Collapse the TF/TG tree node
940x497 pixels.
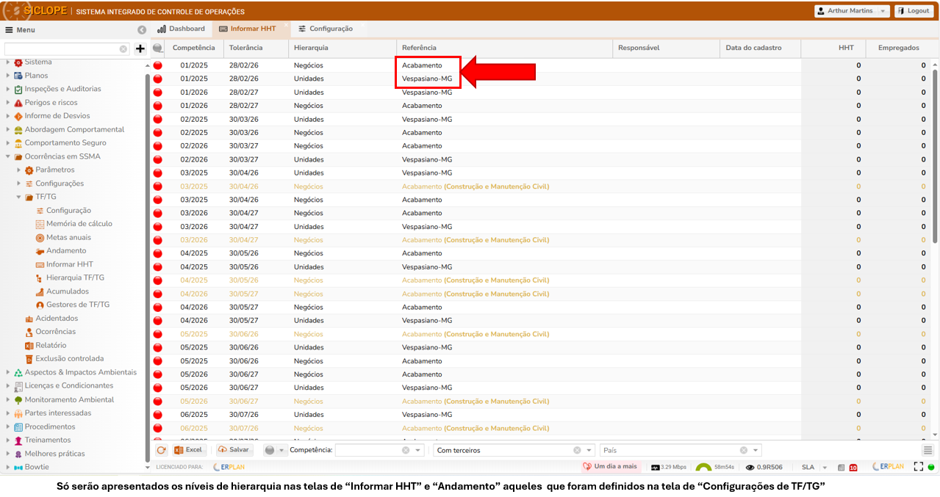coord(19,197)
